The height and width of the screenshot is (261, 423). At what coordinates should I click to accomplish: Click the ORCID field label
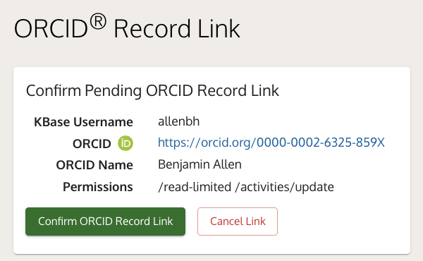(x=92, y=144)
